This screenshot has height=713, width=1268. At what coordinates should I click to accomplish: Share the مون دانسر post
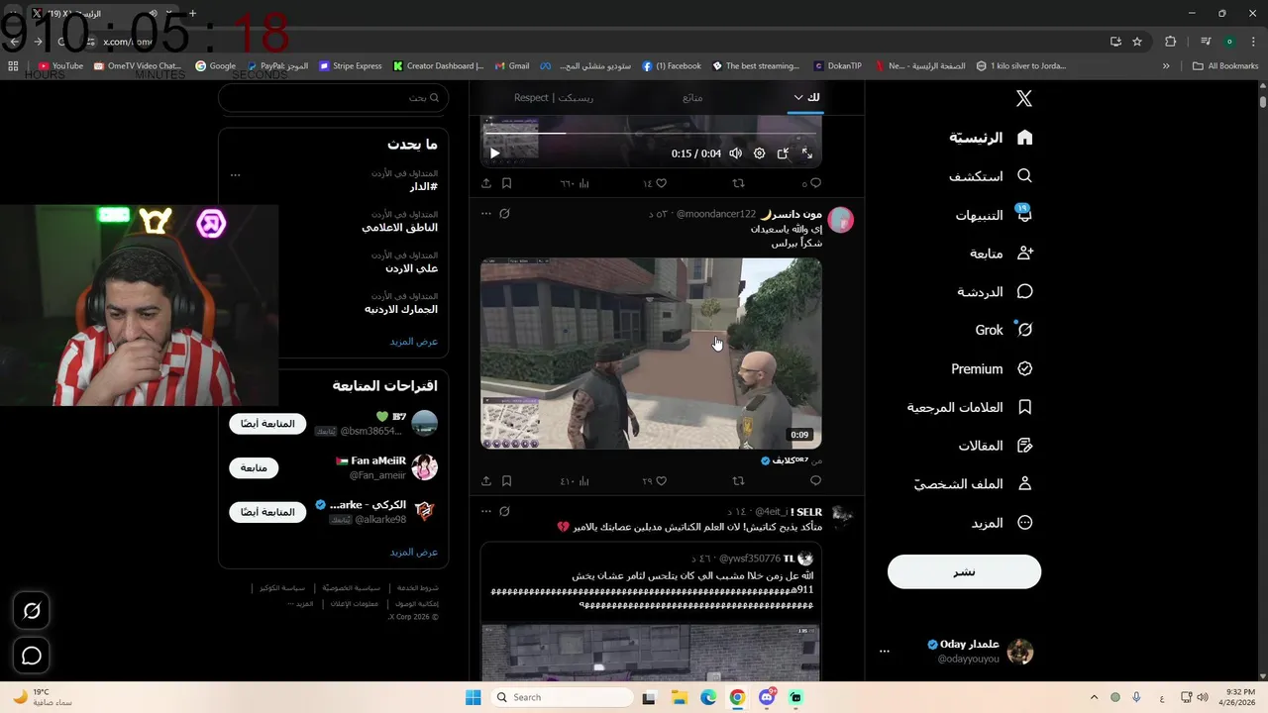point(486,481)
